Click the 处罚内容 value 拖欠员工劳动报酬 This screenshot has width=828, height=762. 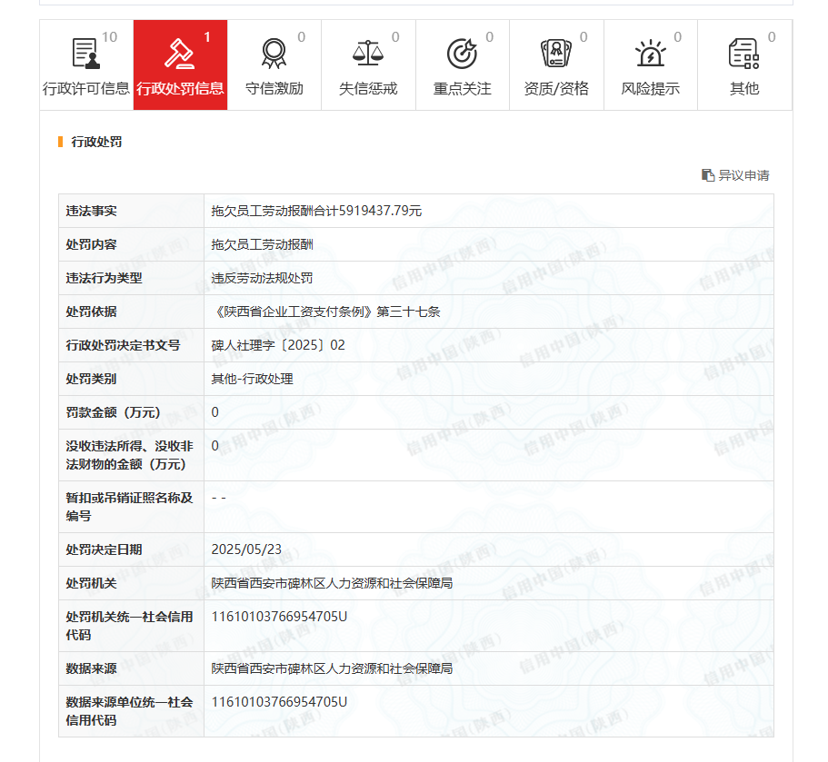coord(262,244)
